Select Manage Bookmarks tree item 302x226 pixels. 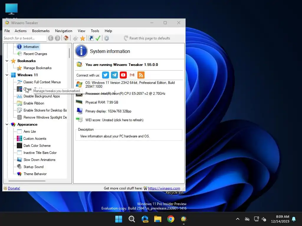[x=37, y=68]
